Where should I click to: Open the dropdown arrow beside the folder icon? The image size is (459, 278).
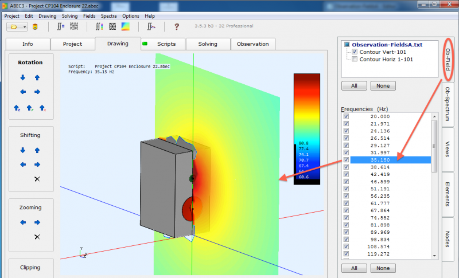(x=25, y=26)
